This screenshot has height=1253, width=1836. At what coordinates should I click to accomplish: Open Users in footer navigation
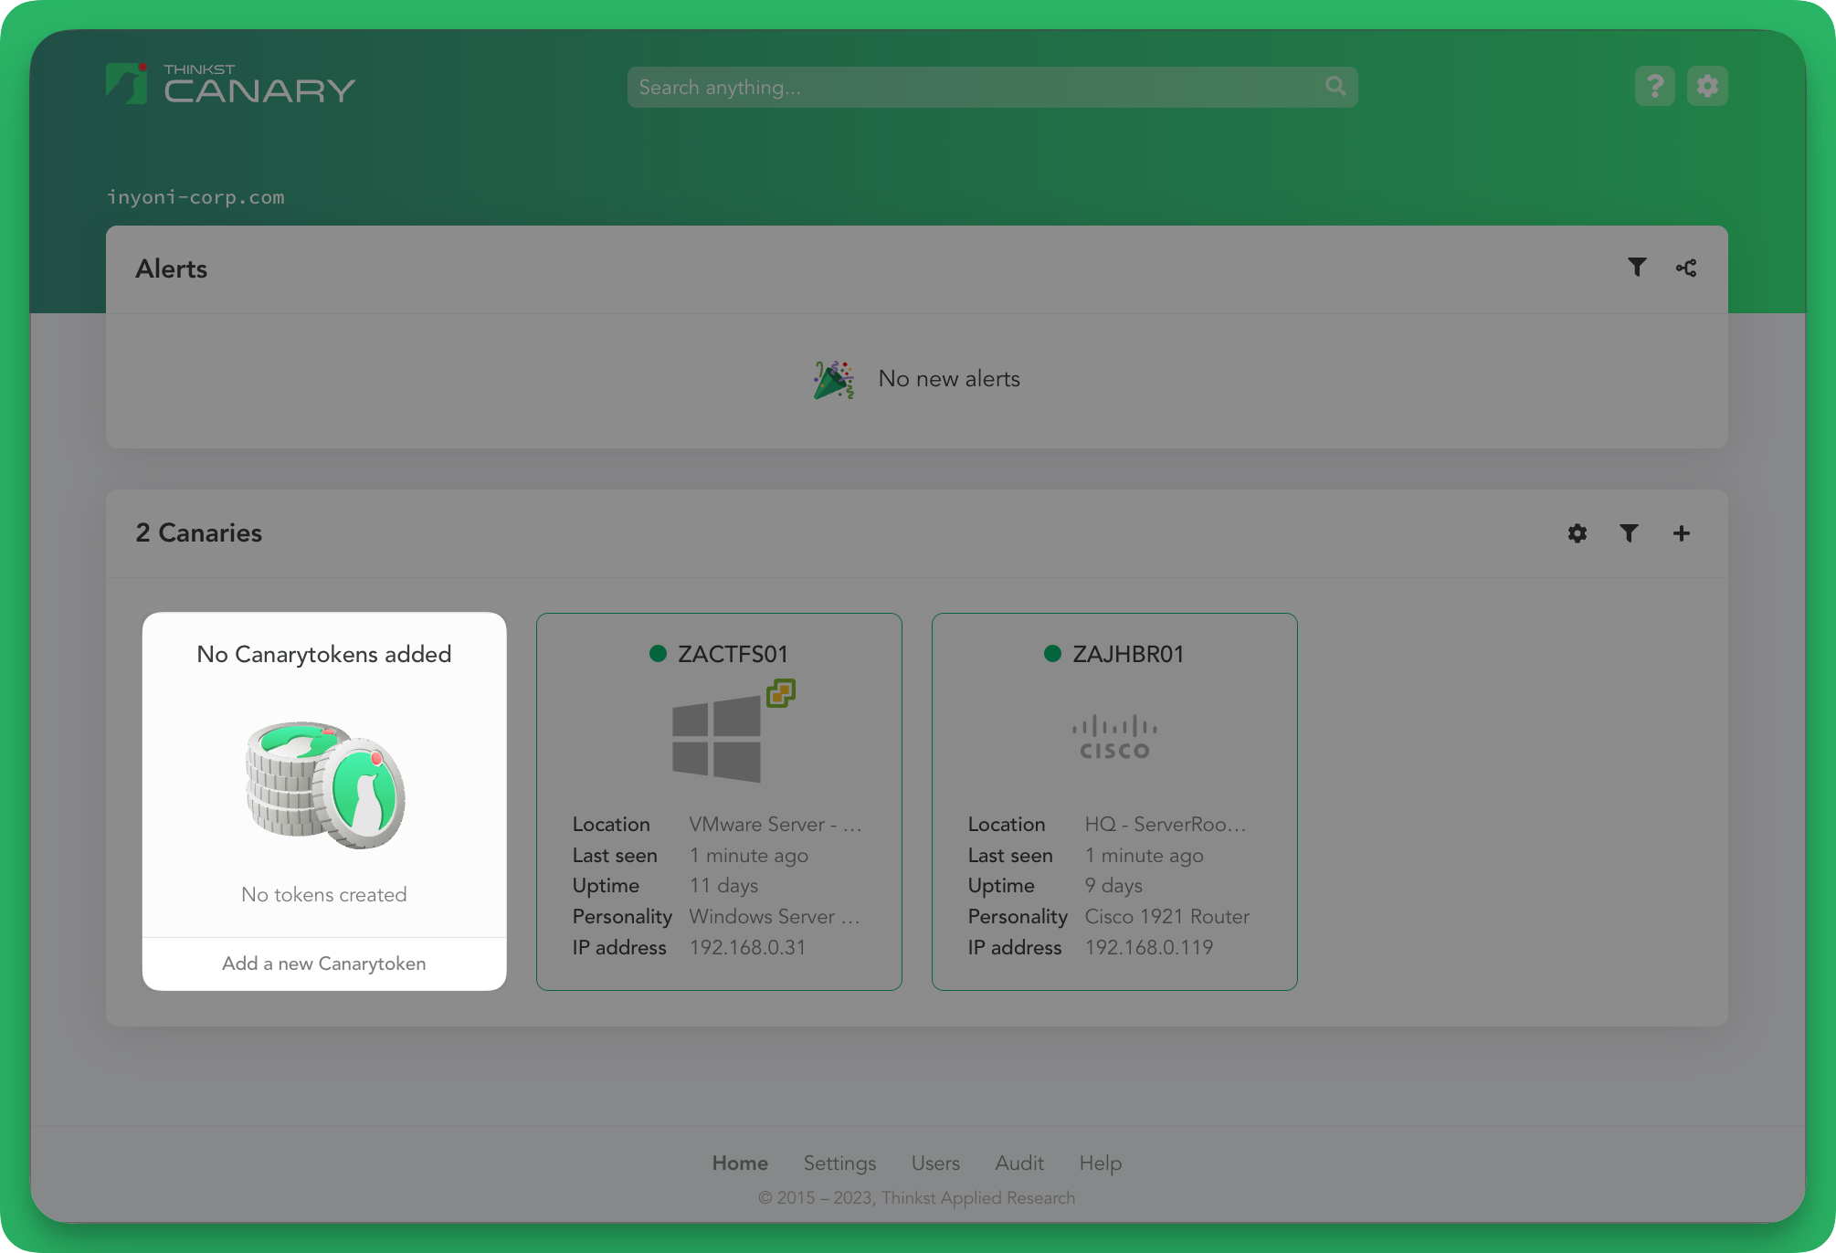[x=935, y=1163]
